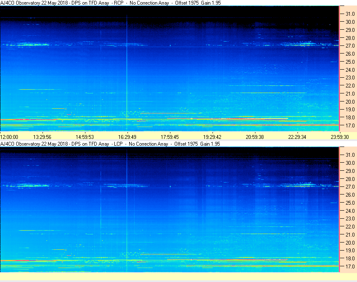Pick the 31.0 frequency label in LCP panel

coord(350,155)
